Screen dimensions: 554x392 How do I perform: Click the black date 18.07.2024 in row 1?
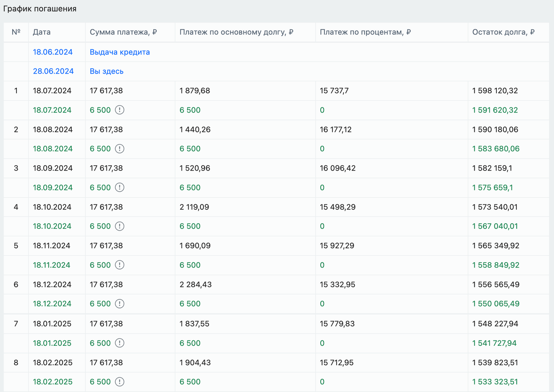(x=52, y=91)
